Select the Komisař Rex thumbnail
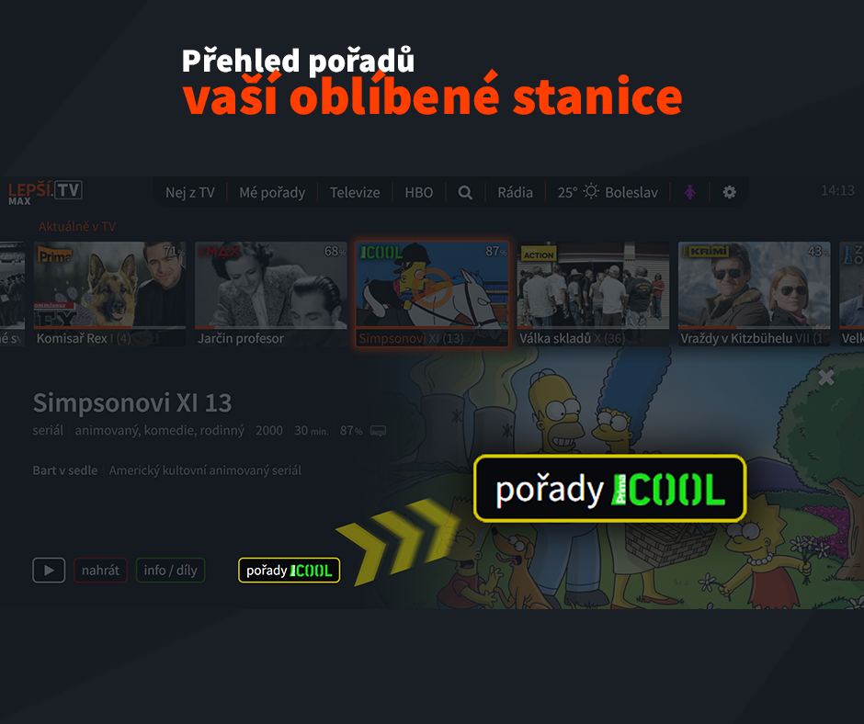Image resolution: width=864 pixels, height=724 pixels. (109, 294)
